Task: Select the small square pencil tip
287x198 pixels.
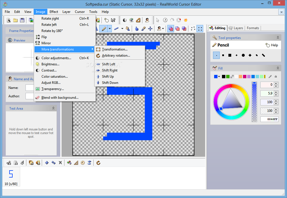Action: pos(223,55)
